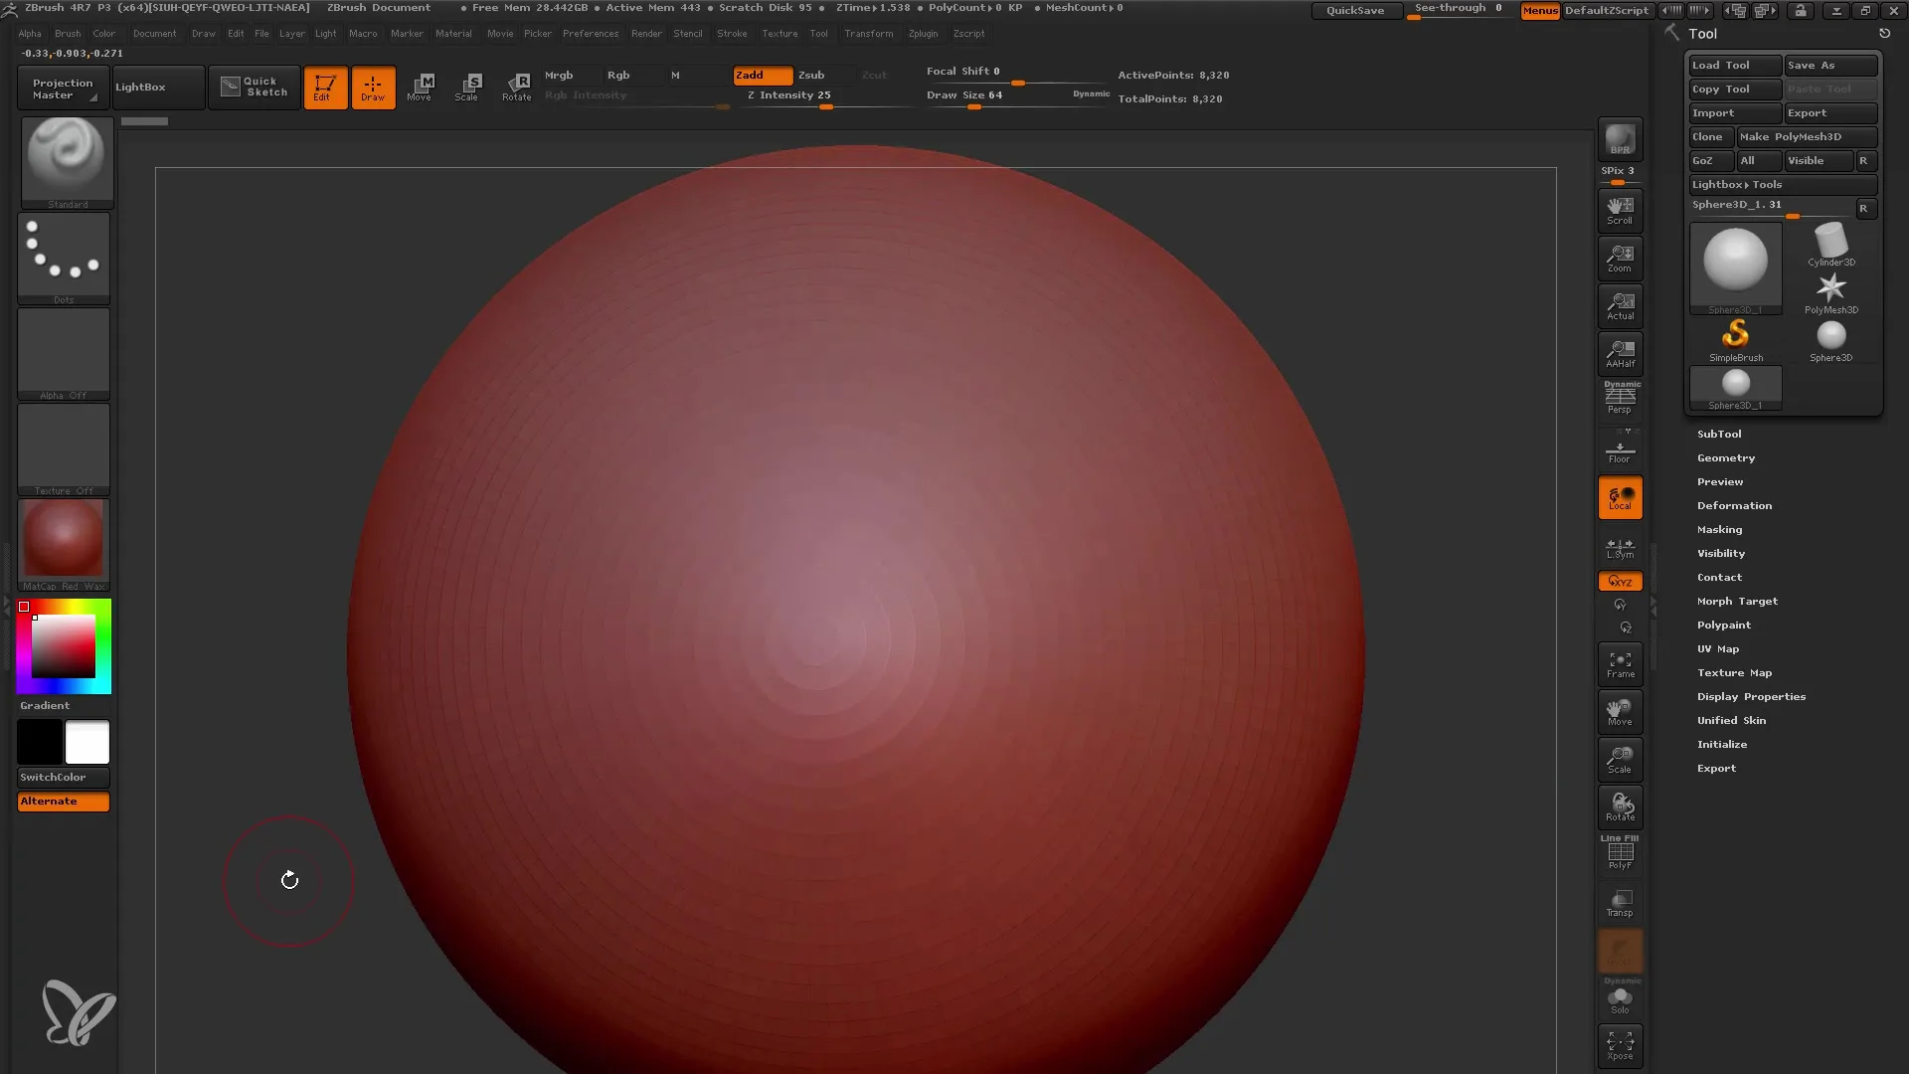Image resolution: width=1909 pixels, height=1074 pixels.
Task: Click the Frame view icon
Action: click(x=1620, y=665)
